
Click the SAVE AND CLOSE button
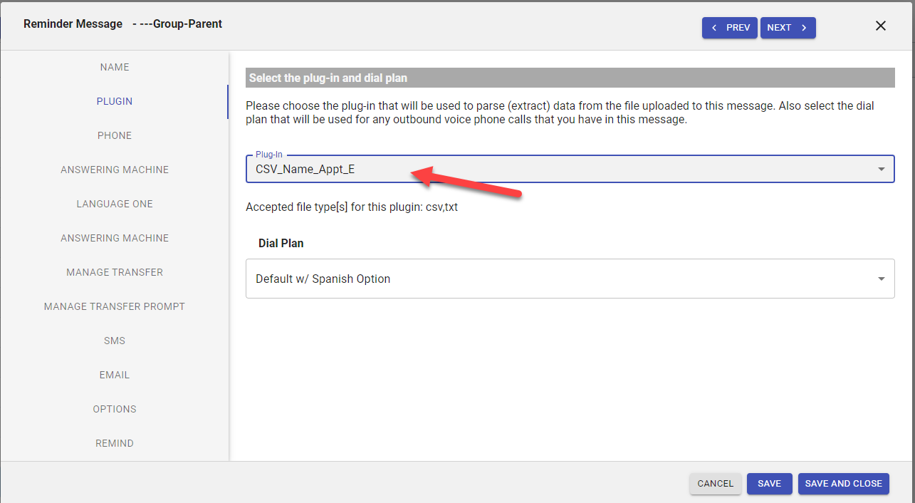843,484
